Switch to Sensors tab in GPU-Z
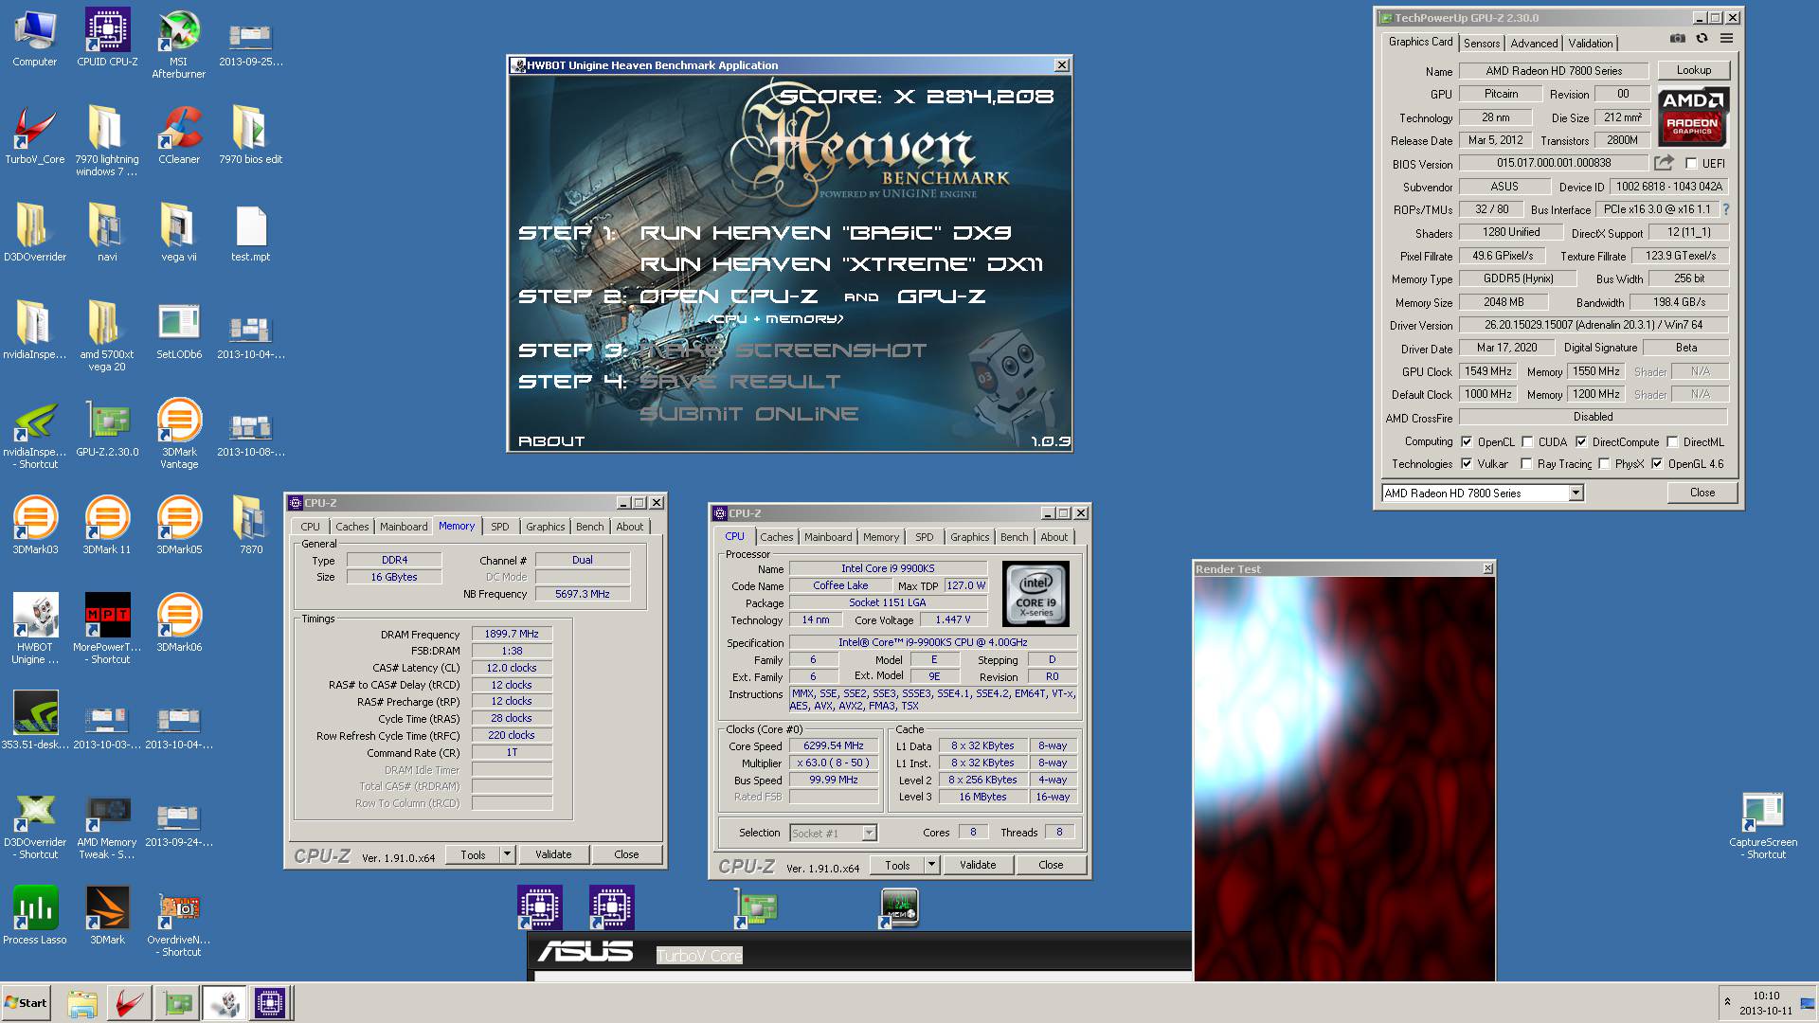 (1482, 43)
